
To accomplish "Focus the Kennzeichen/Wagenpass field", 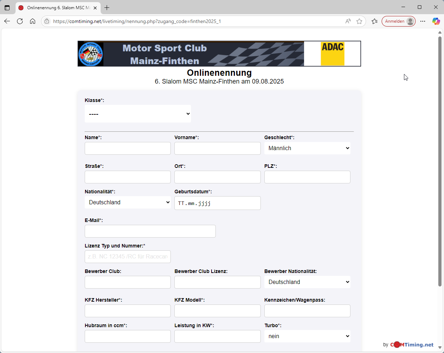I will point(307,311).
